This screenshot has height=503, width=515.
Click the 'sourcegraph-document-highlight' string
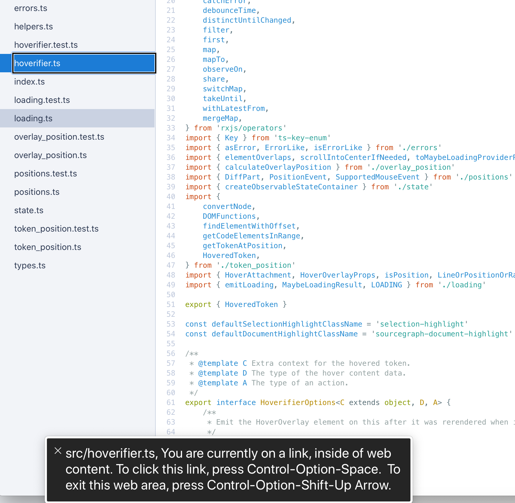pyautogui.click(x=442, y=334)
